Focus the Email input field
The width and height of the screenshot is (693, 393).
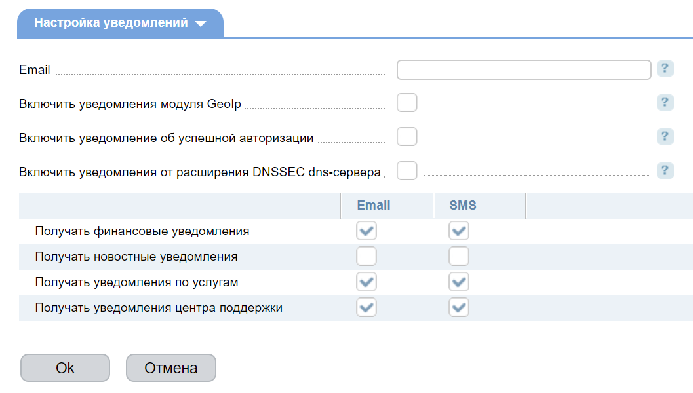[523, 69]
